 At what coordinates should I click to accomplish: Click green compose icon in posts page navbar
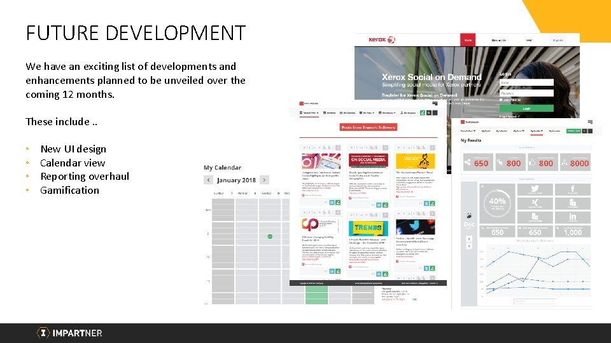point(423,113)
